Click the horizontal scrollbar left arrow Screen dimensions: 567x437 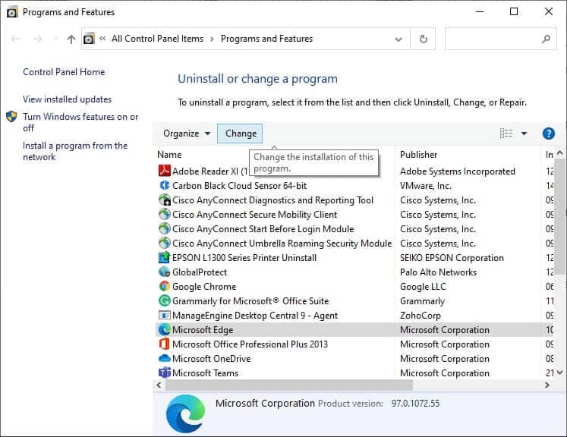coord(159,385)
